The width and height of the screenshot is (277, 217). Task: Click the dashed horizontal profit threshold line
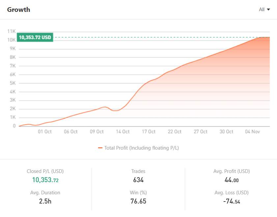coord(148,37)
